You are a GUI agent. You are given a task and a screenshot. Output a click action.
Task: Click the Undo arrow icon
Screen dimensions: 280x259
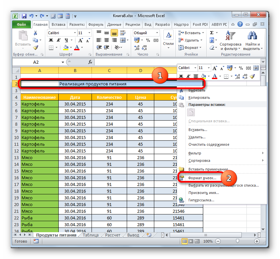coord(32,16)
